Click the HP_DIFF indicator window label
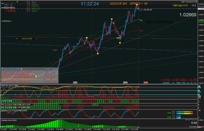Viewport: 204px width, 131px height. [7, 101]
